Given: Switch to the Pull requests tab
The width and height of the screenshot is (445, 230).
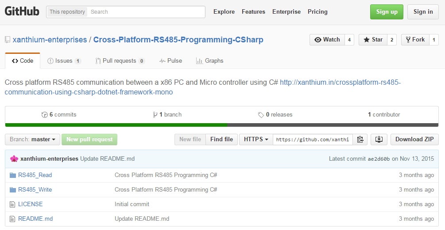Looking at the screenshot, I should 120,61.
